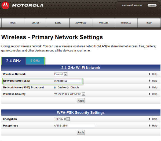Click the Logout button
This screenshot has width=161, height=141.
[x=152, y=5]
